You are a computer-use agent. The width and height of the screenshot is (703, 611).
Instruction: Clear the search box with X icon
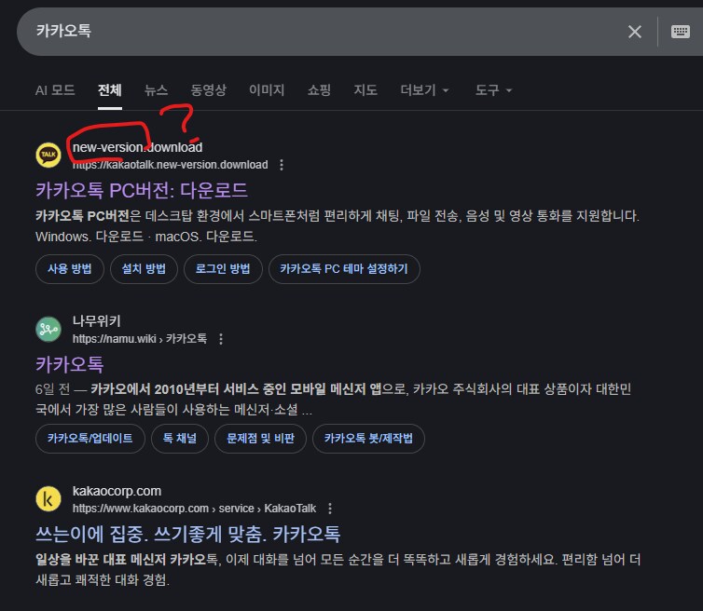[635, 32]
